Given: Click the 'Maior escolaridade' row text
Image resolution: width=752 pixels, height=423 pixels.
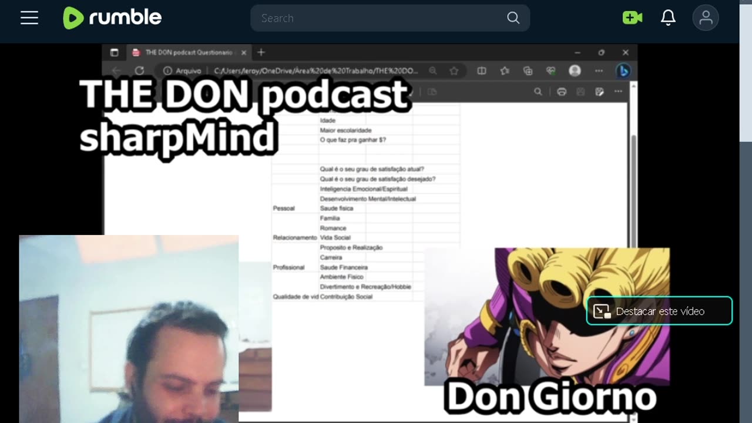Looking at the screenshot, I should [x=345, y=130].
